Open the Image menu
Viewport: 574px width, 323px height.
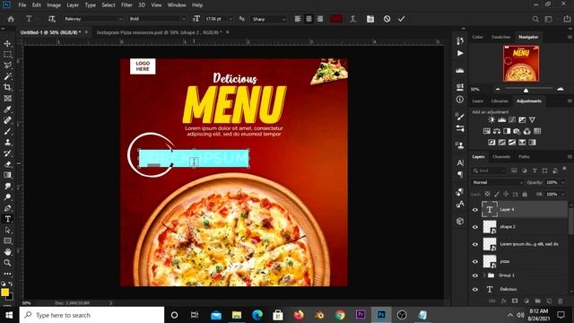54,5
